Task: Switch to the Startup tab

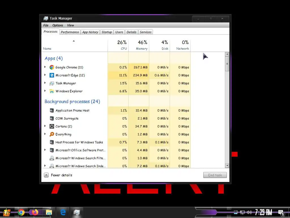Action: tap(107, 32)
